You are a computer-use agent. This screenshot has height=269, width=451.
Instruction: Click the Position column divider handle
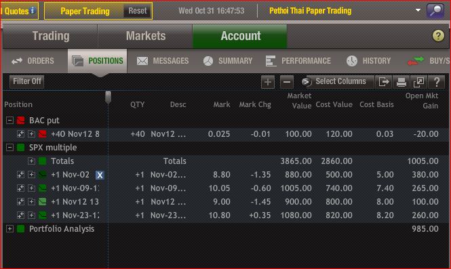pos(108,98)
